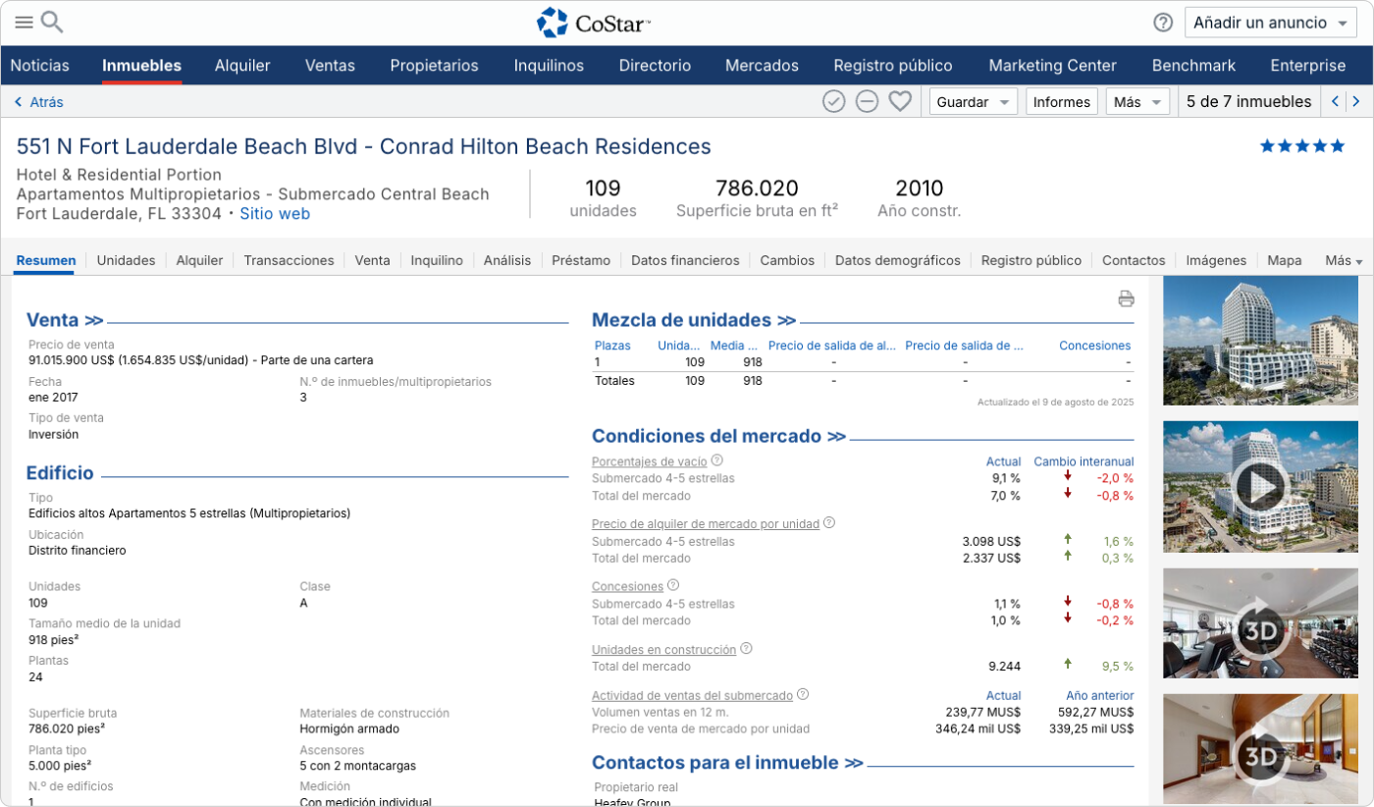Open the help question mark icon
This screenshot has width=1374, height=807.
click(x=1163, y=23)
